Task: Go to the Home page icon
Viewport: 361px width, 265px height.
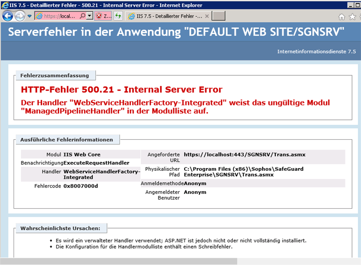Action: click(342, 17)
